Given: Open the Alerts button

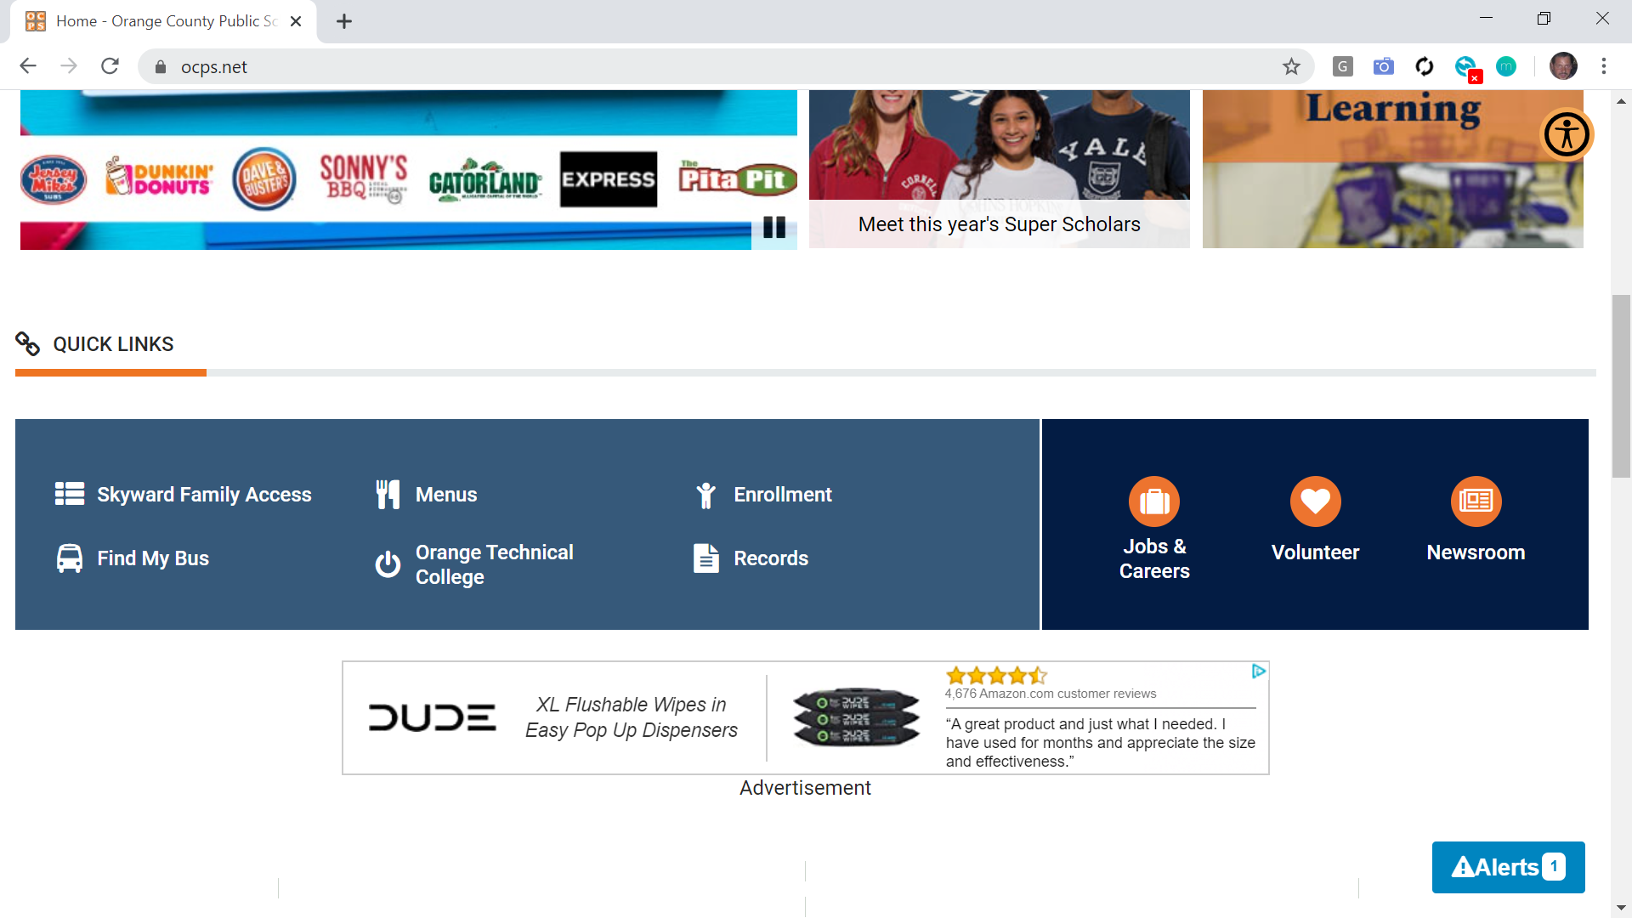Looking at the screenshot, I should 1509,867.
